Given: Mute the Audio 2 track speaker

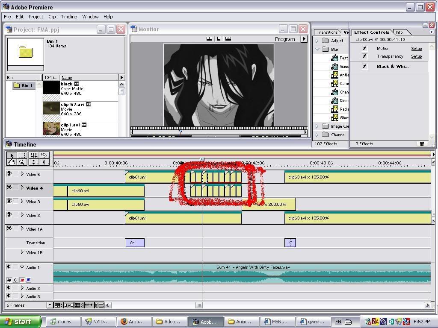Looking at the screenshot, I should pyautogui.click(x=9, y=288).
